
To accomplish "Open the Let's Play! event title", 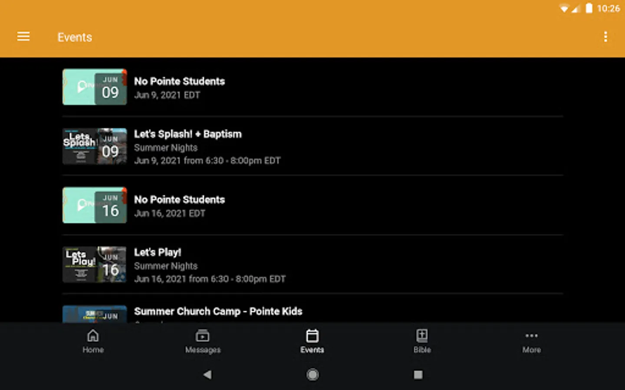I will [158, 253].
